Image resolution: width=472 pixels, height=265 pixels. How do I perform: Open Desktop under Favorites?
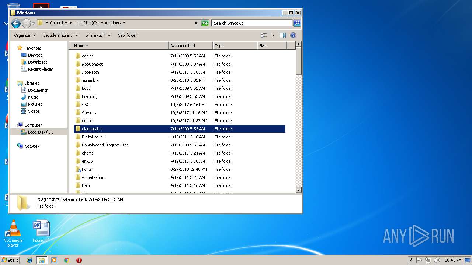[x=35, y=55]
